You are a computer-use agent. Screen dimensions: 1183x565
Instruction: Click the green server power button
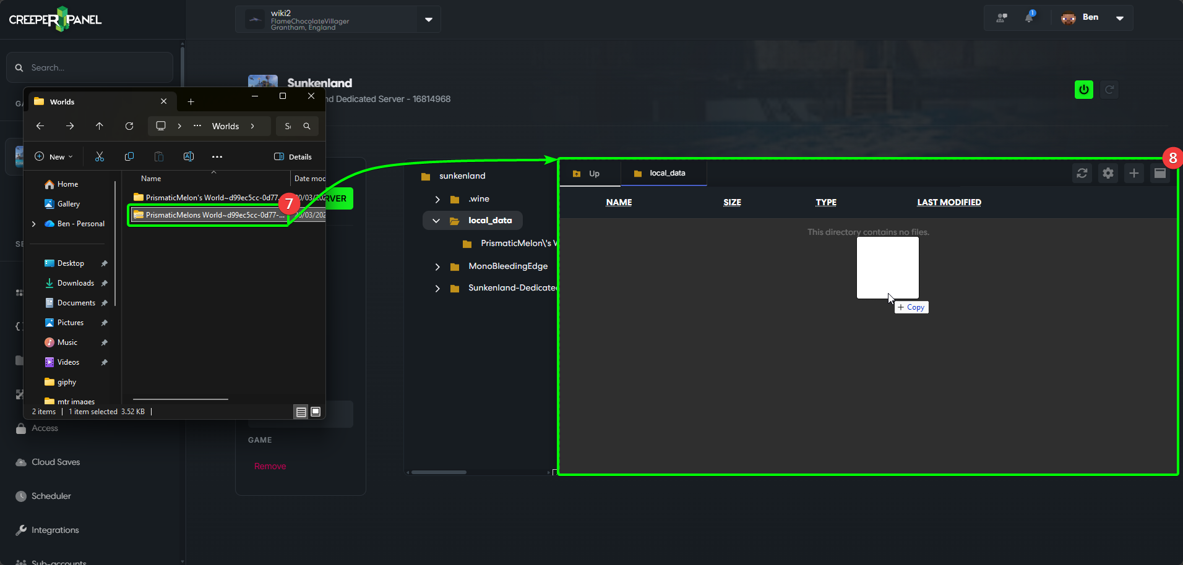pos(1083,90)
